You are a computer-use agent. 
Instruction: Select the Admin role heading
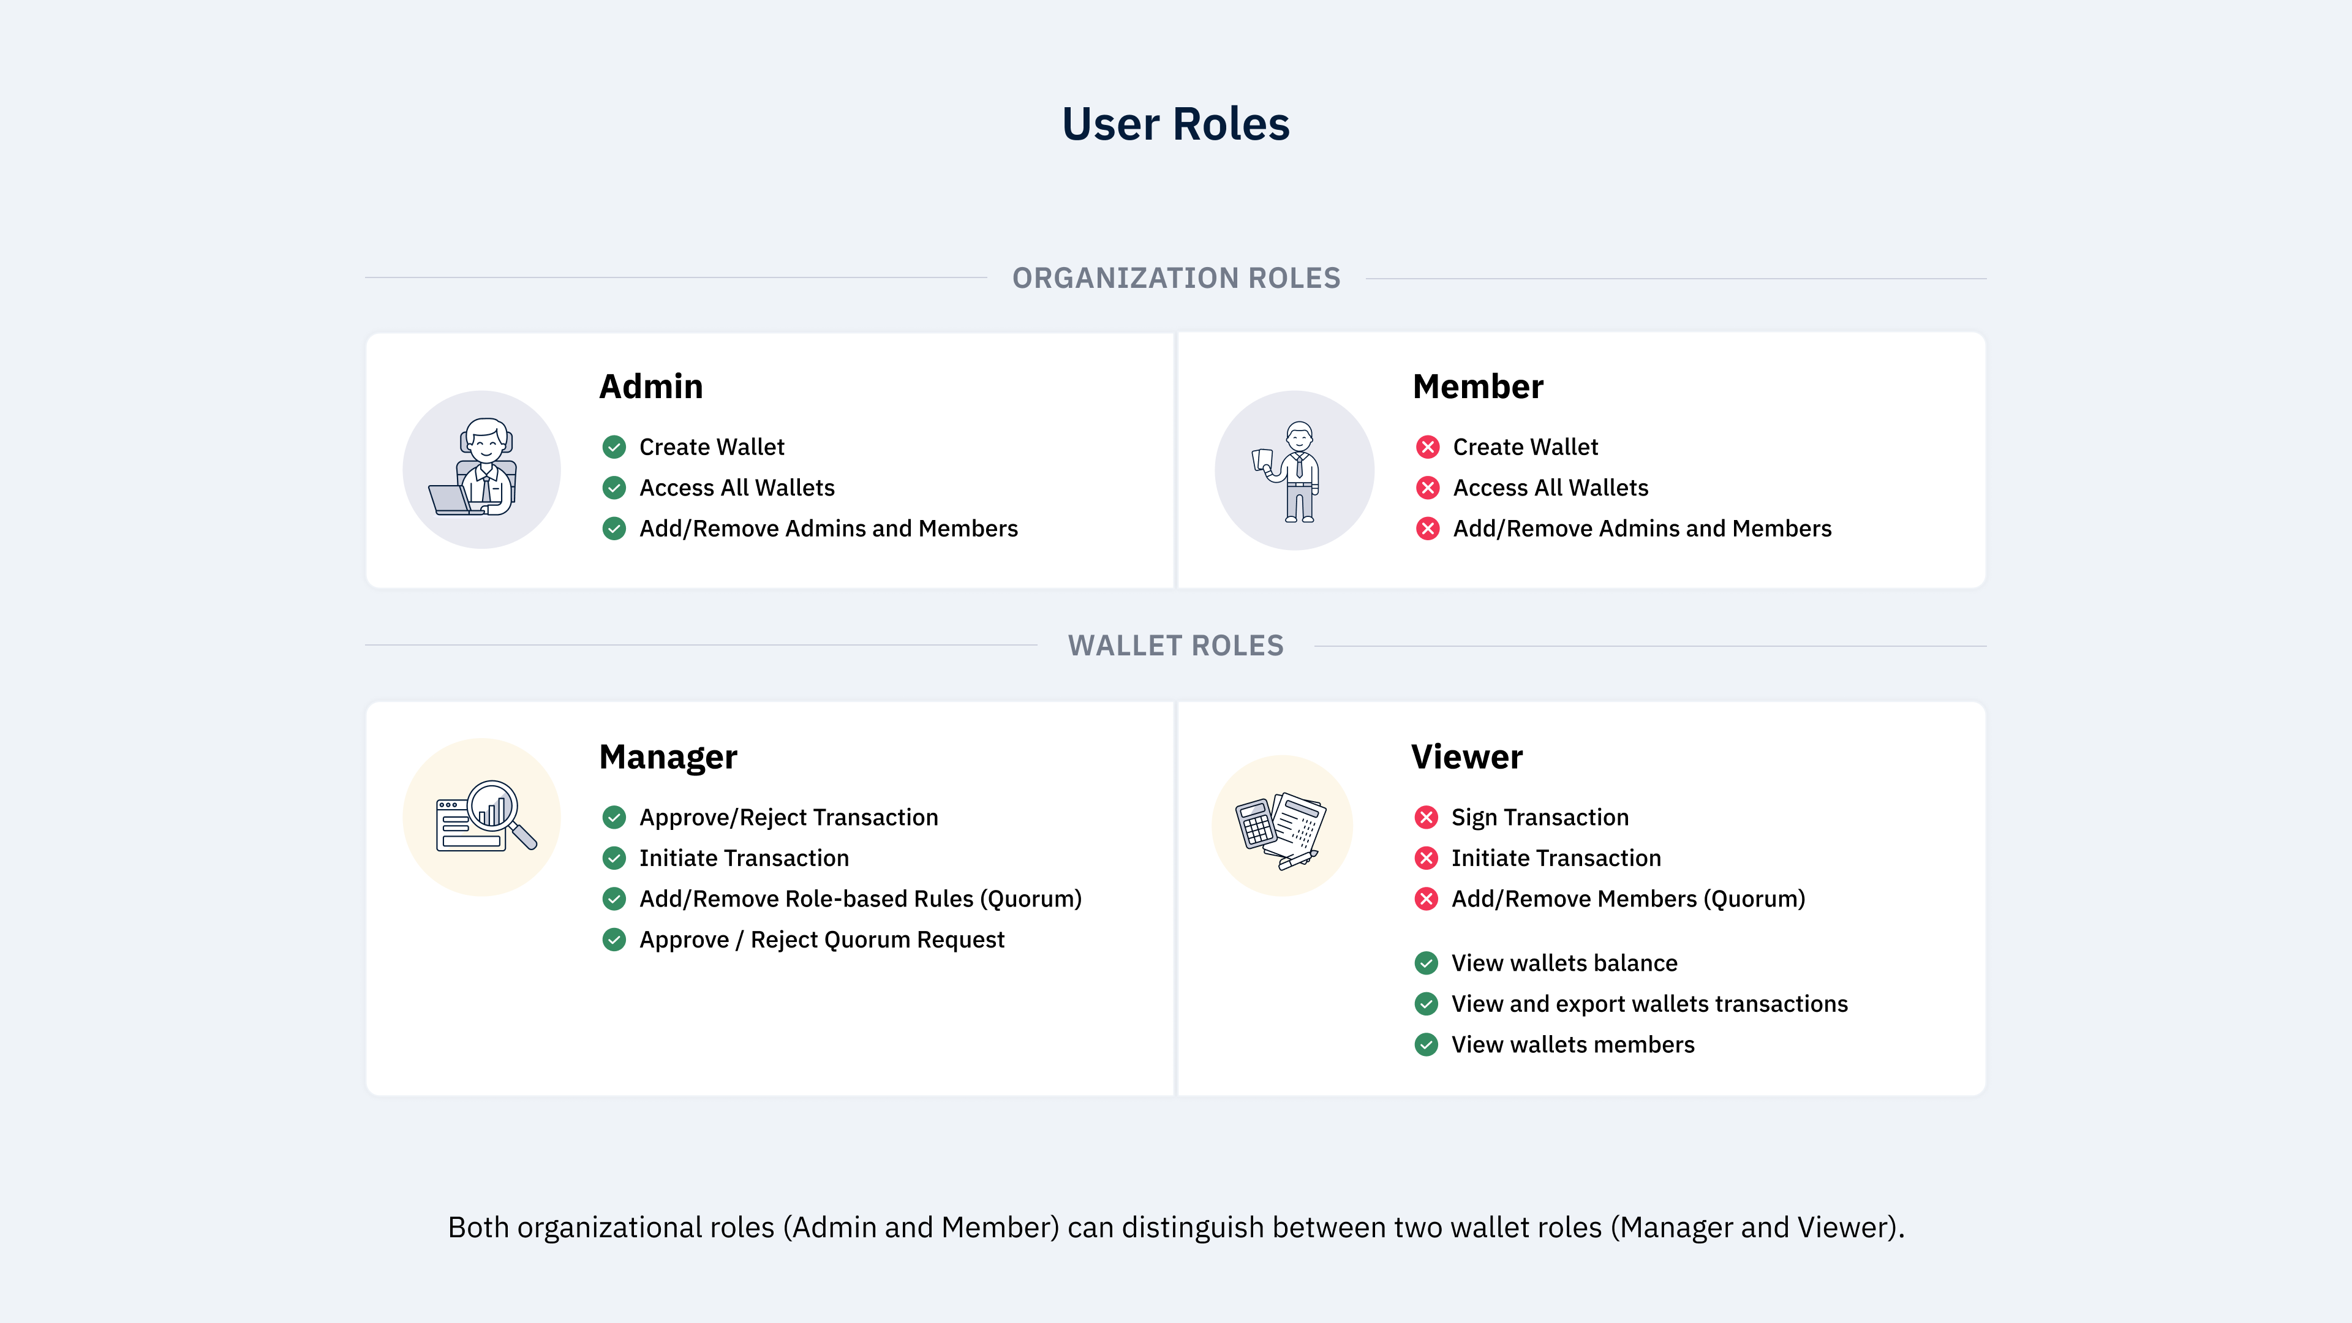(651, 386)
